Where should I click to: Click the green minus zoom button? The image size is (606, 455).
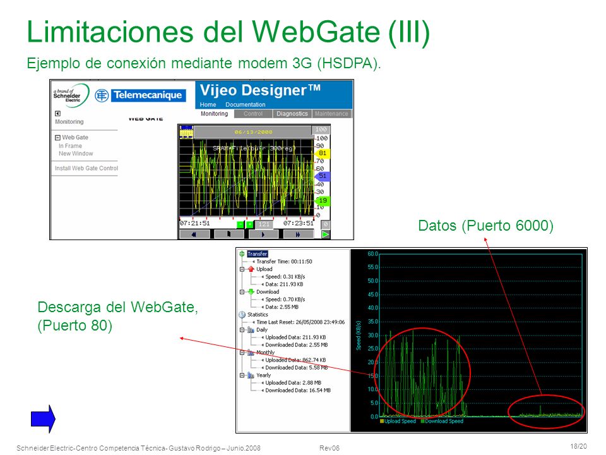(x=241, y=224)
